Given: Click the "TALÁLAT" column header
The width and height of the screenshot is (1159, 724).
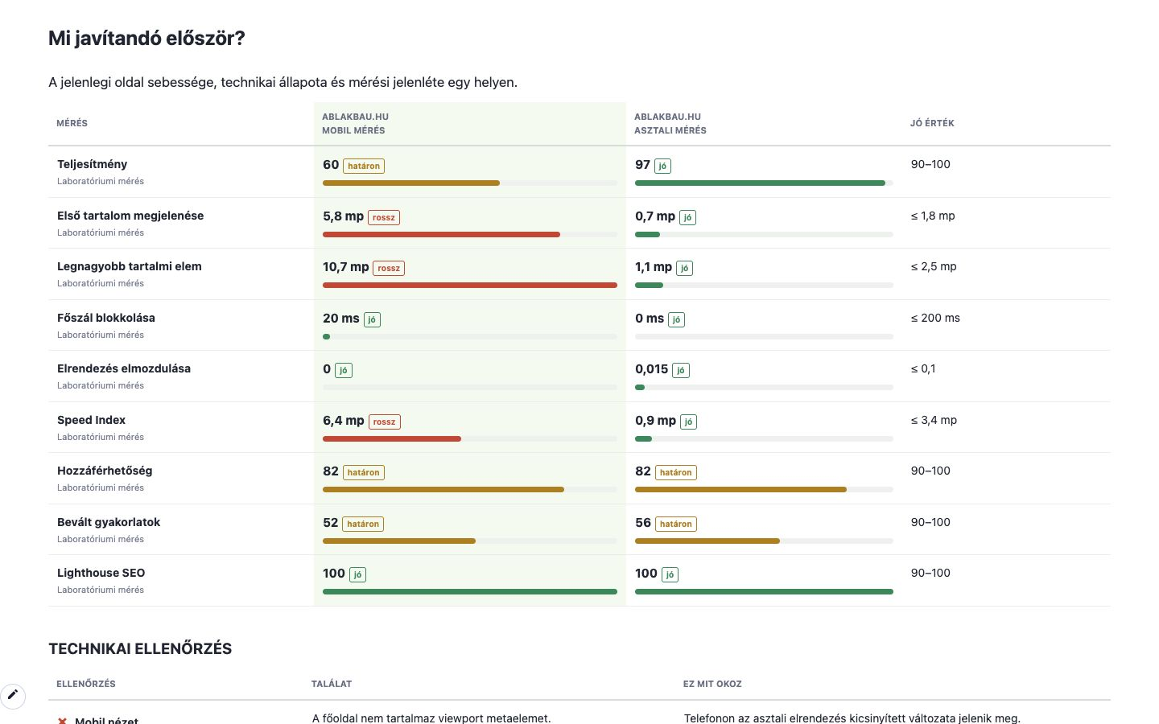Looking at the screenshot, I should click(332, 685).
